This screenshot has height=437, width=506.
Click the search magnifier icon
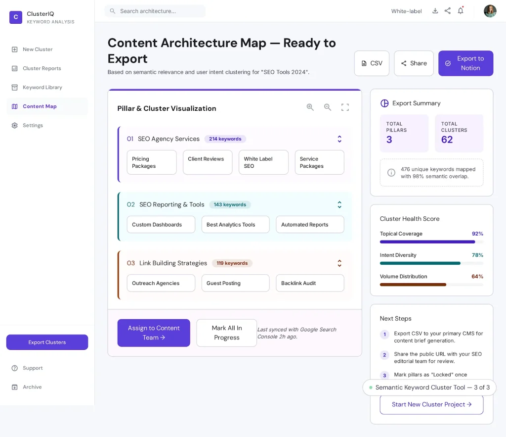(x=112, y=11)
